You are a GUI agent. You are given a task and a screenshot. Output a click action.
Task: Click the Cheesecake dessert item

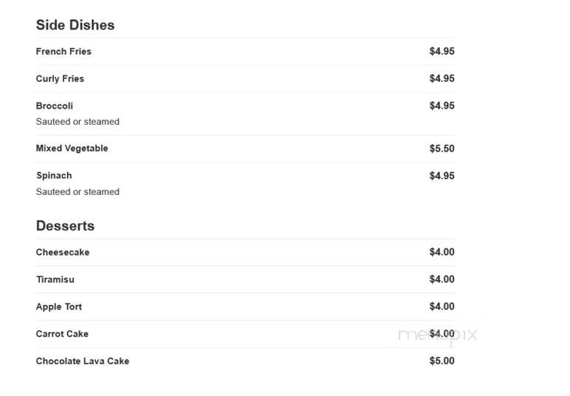63,252
